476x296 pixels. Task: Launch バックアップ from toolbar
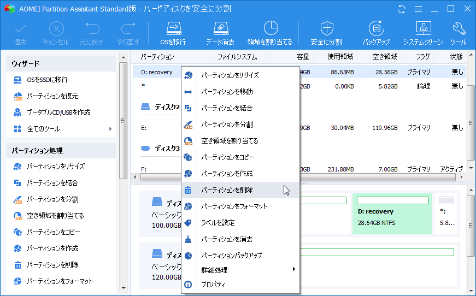[x=376, y=33]
